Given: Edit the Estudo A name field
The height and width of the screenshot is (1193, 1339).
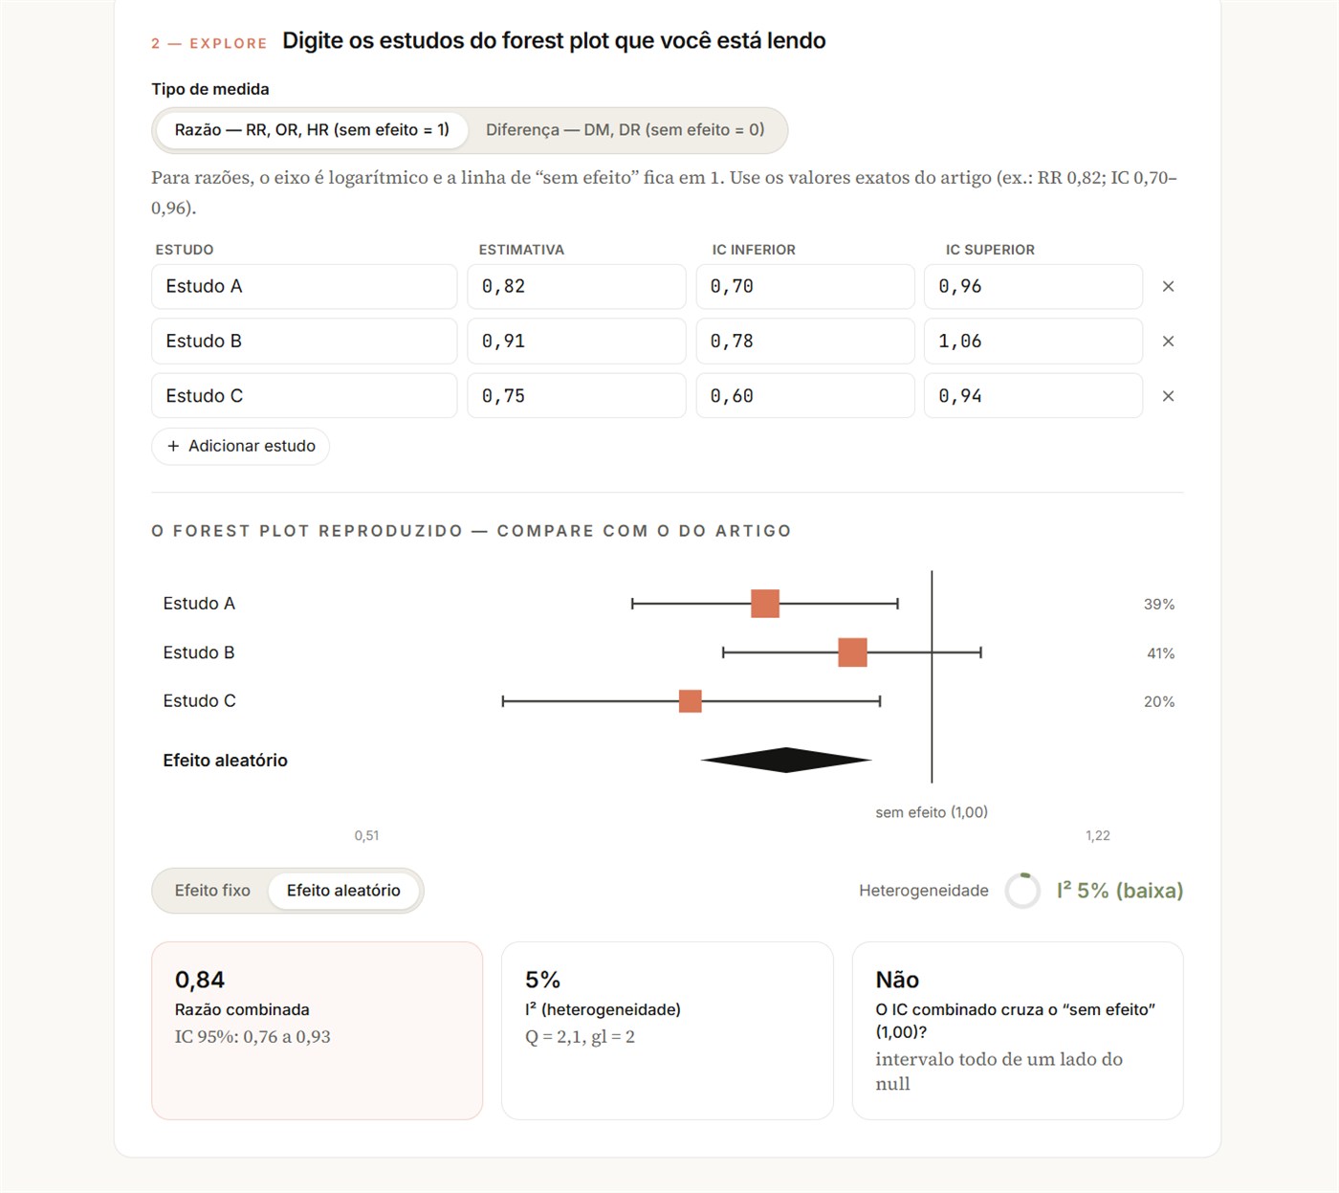Looking at the screenshot, I should [304, 286].
